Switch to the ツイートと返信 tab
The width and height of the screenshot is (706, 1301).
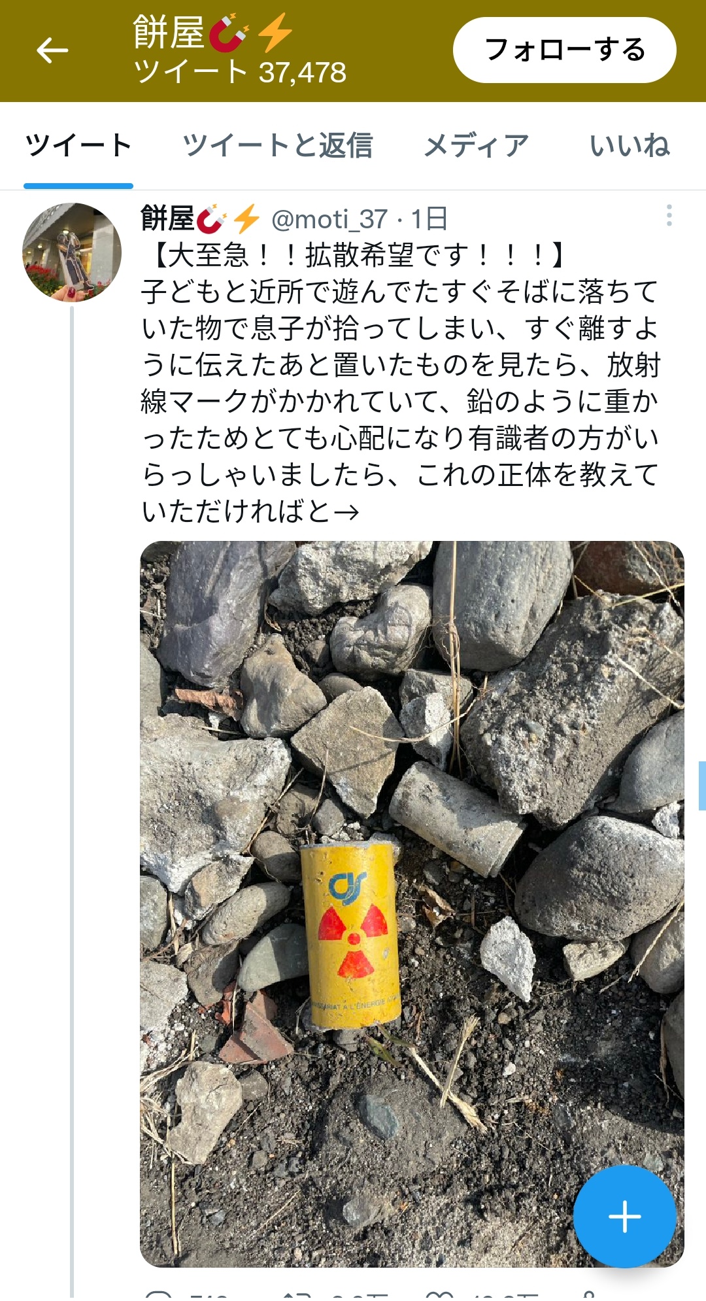click(x=278, y=145)
